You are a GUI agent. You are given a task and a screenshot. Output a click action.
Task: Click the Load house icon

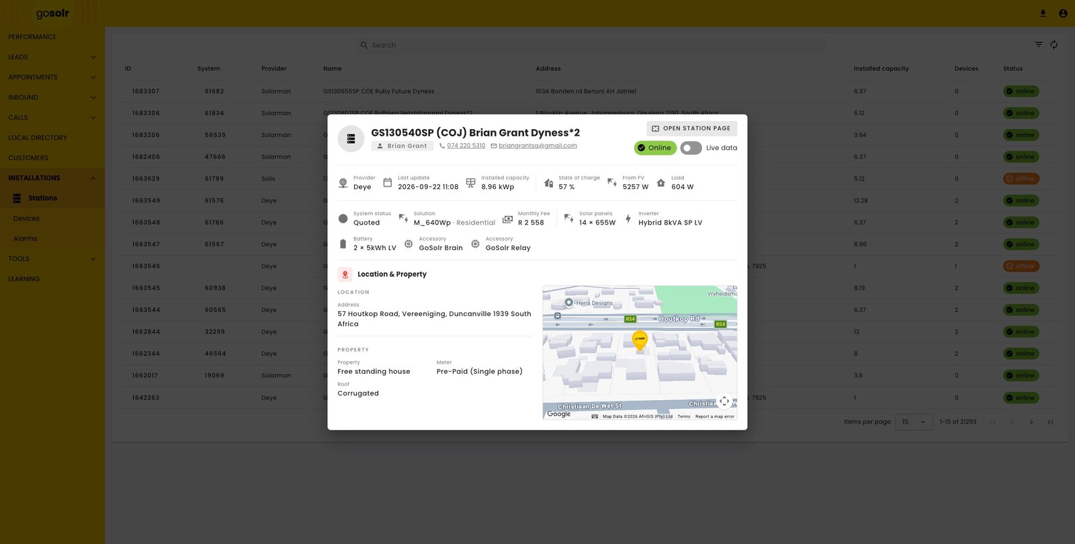coord(661,183)
